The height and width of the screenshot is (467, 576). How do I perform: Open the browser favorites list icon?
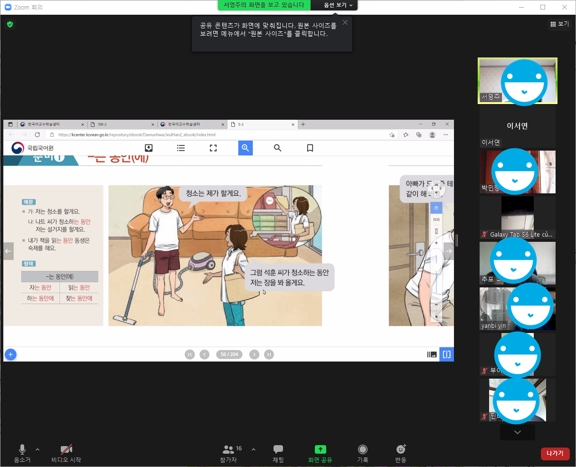click(x=406, y=135)
